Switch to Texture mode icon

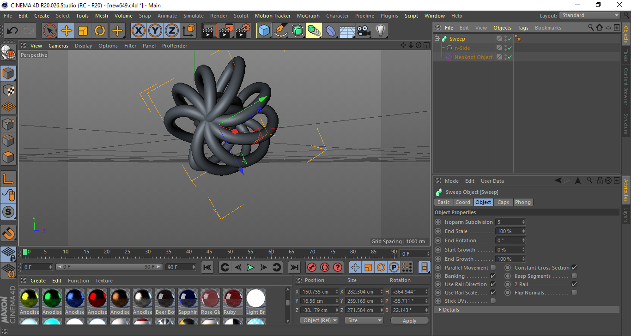point(8,90)
